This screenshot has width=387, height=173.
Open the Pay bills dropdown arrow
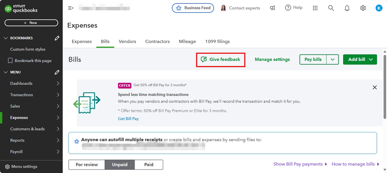tap(332, 59)
